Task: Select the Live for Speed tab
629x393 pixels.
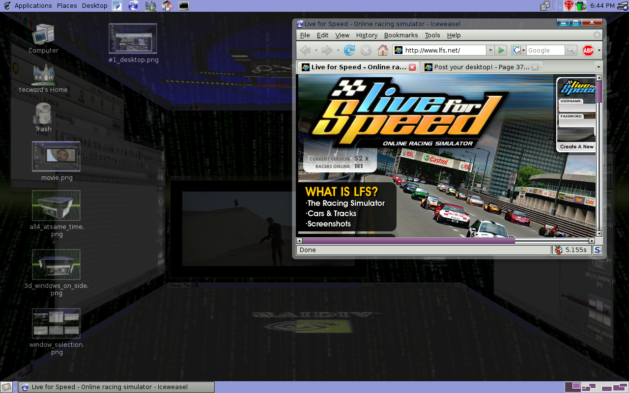Action: tap(358, 67)
